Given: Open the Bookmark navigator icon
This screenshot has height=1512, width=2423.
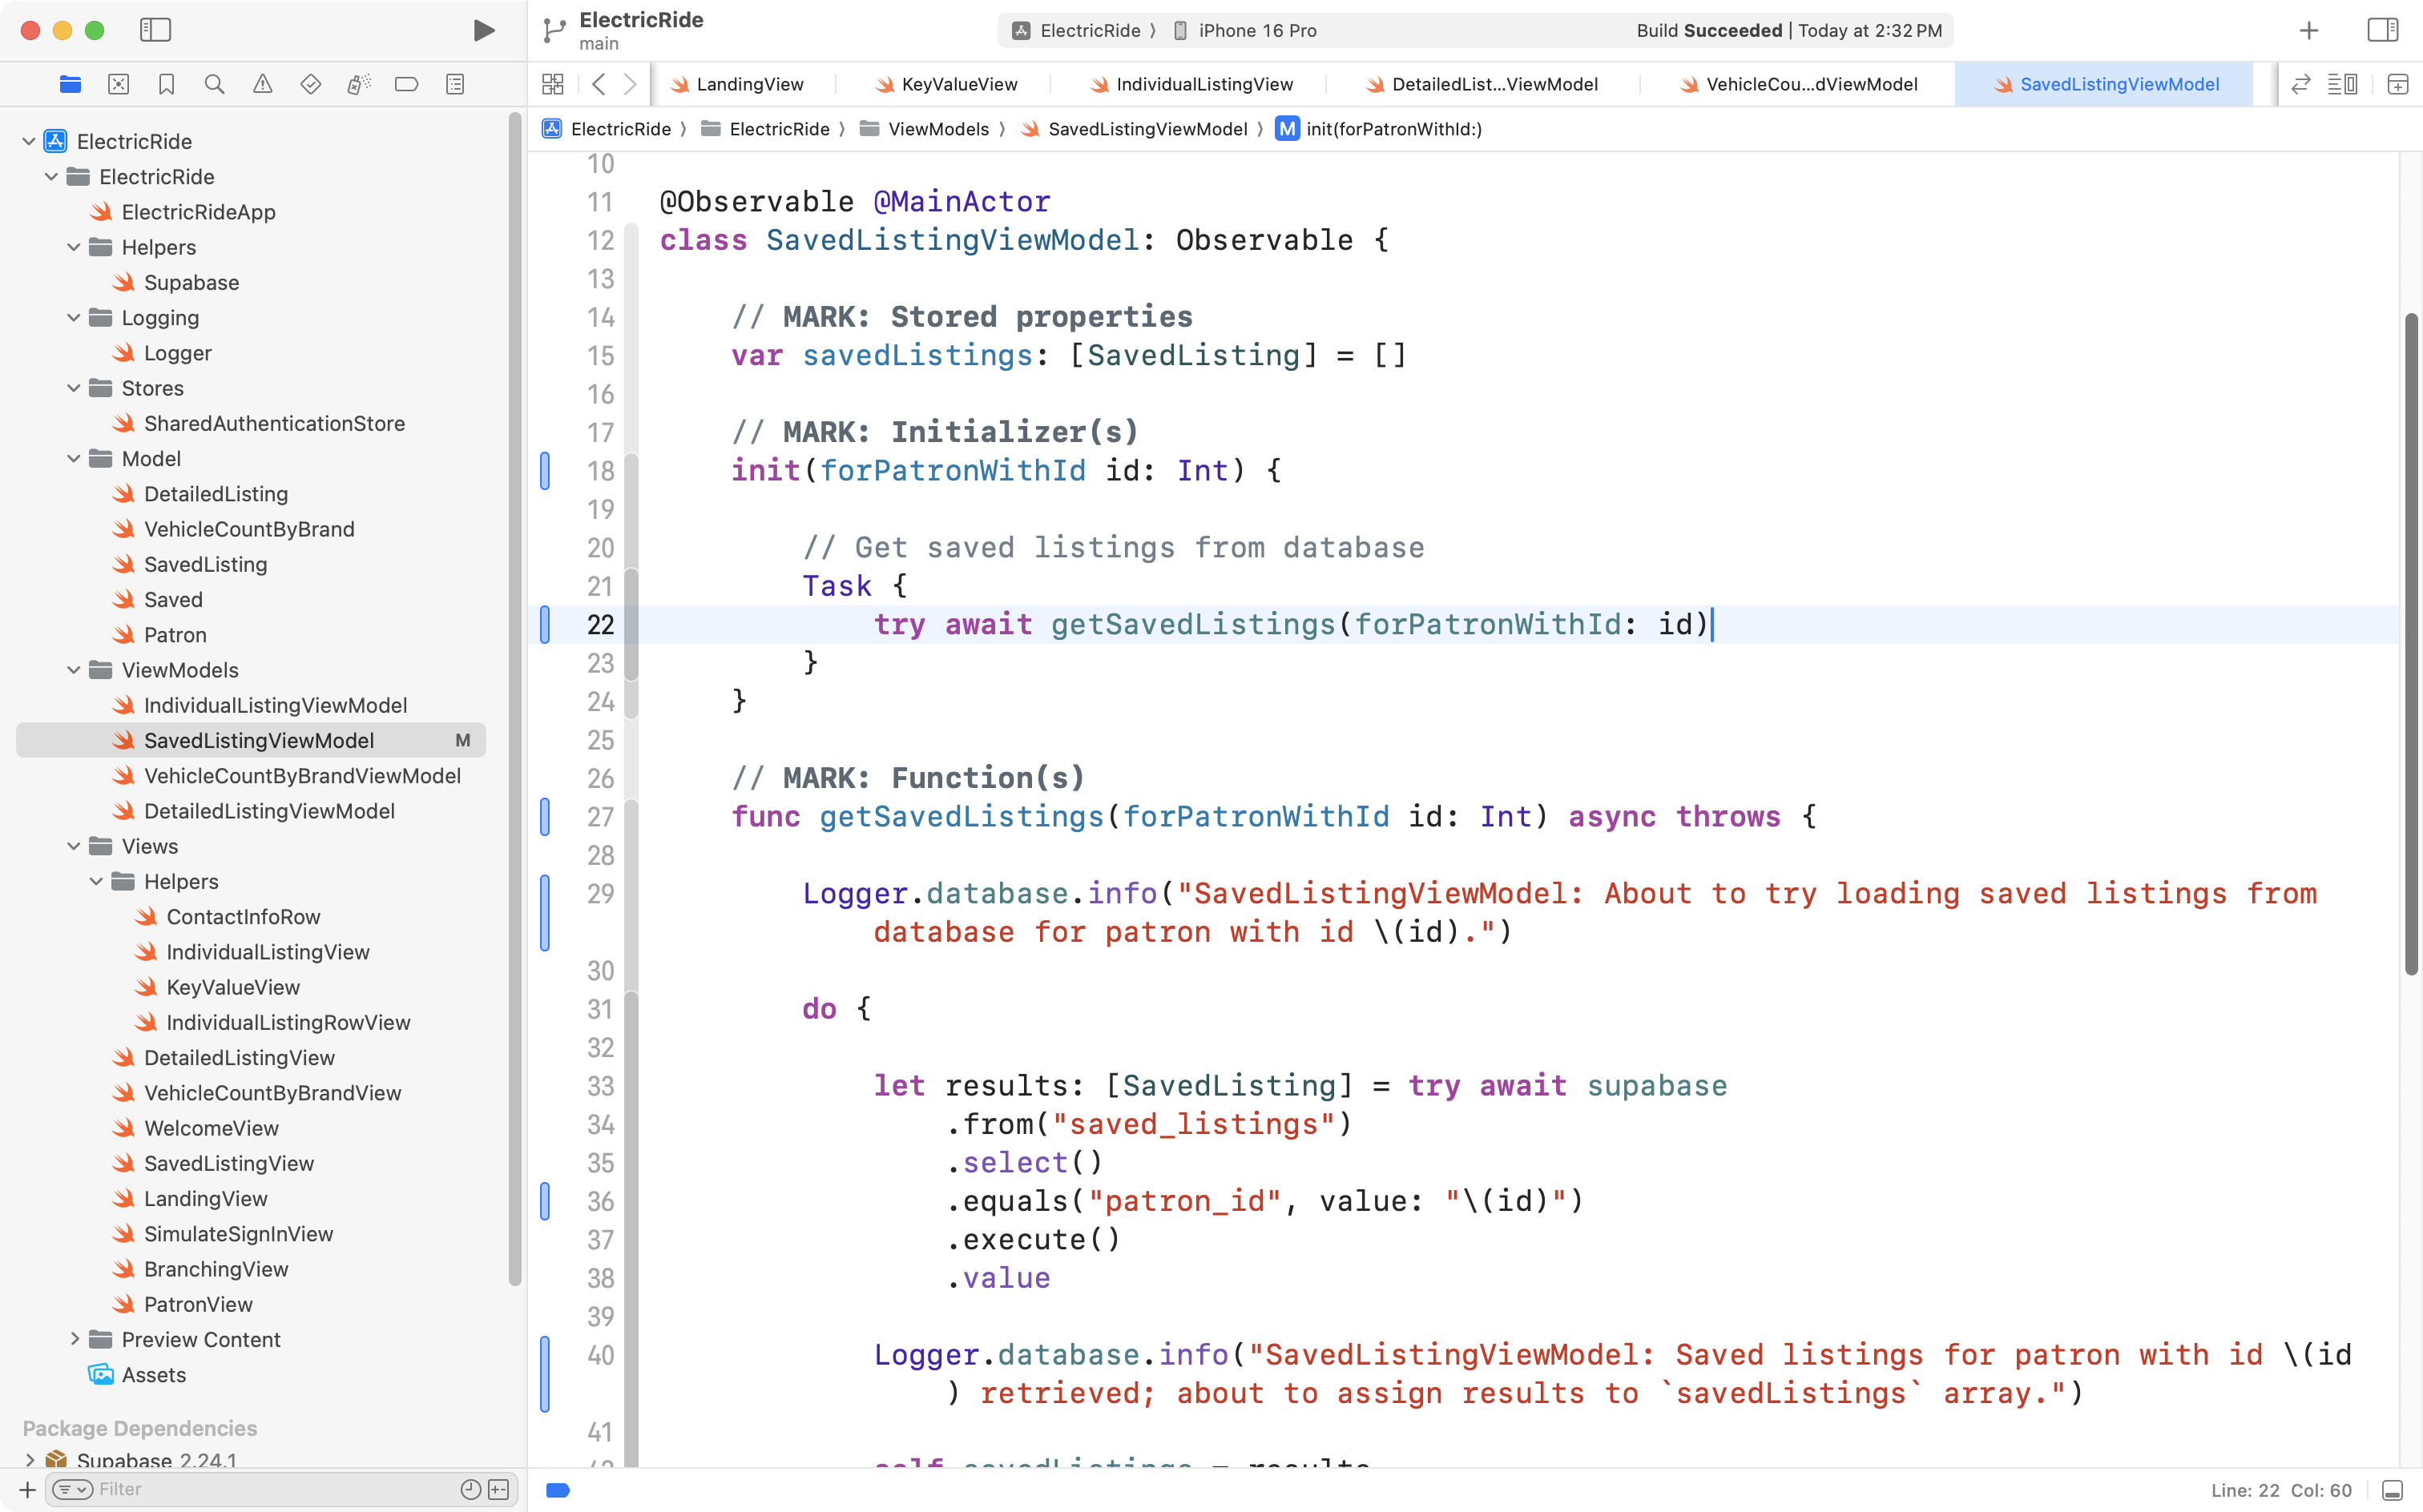Looking at the screenshot, I should [166, 85].
